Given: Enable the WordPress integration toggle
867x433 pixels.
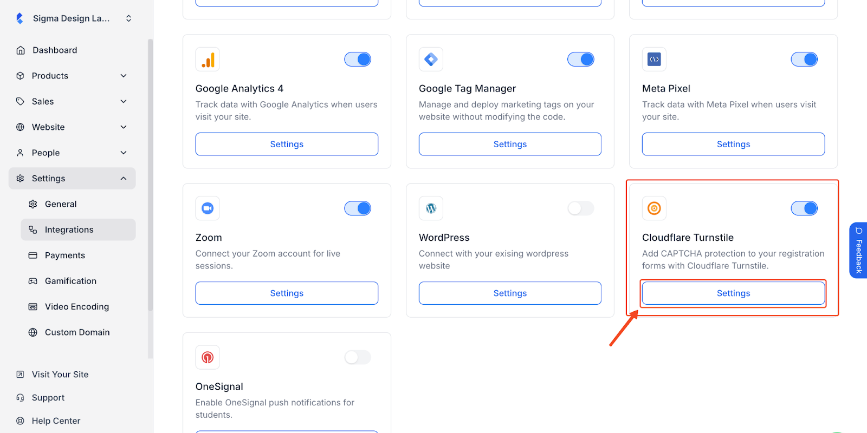Looking at the screenshot, I should pyautogui.click(x=581, y=208).
